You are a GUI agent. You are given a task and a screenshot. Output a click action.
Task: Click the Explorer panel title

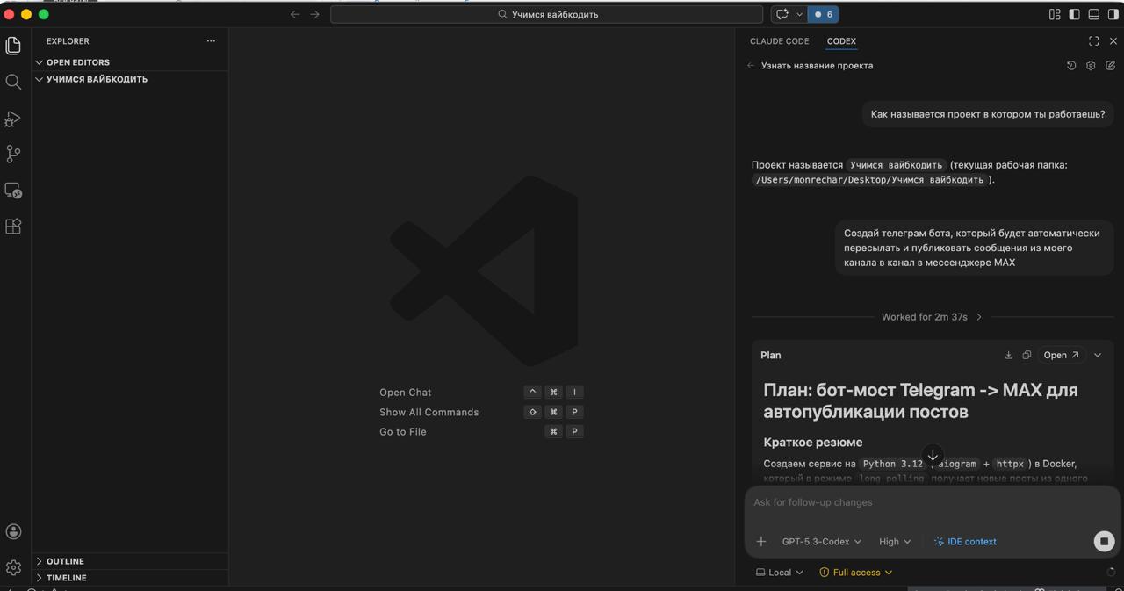(x=68, y=41)
